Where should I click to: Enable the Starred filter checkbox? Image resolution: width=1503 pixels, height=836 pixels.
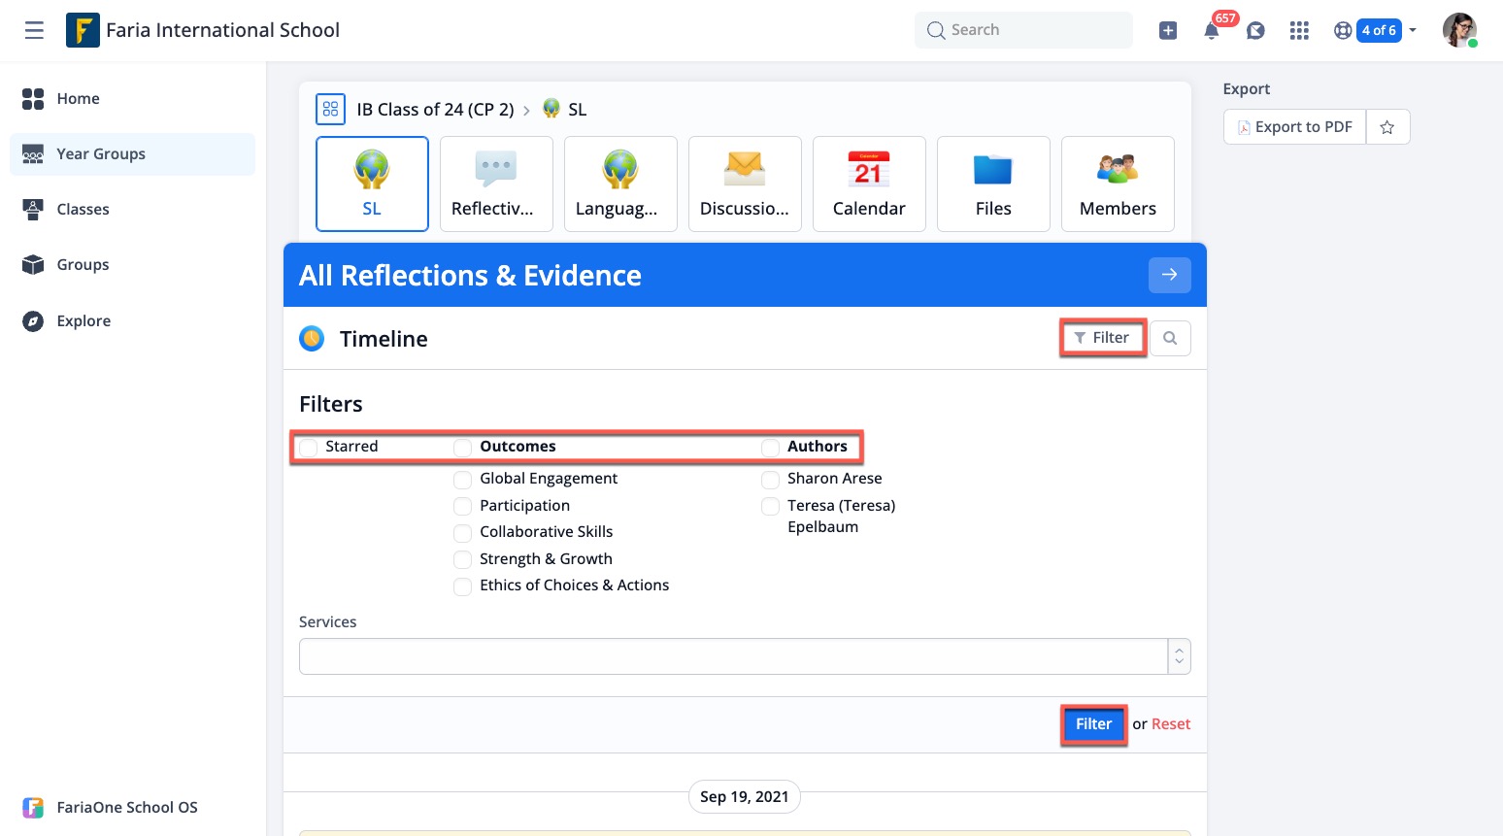309,448
